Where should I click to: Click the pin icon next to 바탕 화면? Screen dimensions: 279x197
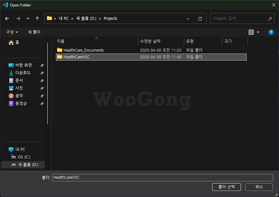click(x=42, y=65)
